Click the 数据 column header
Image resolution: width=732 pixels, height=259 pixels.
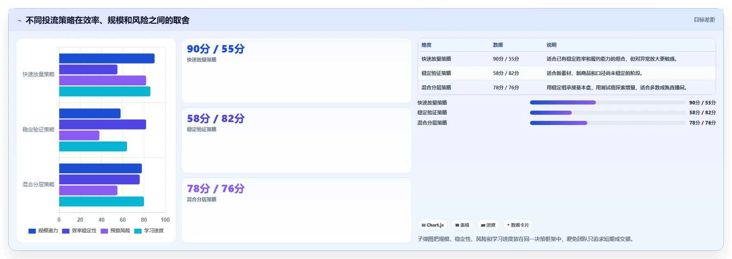[x=498, y=45]
